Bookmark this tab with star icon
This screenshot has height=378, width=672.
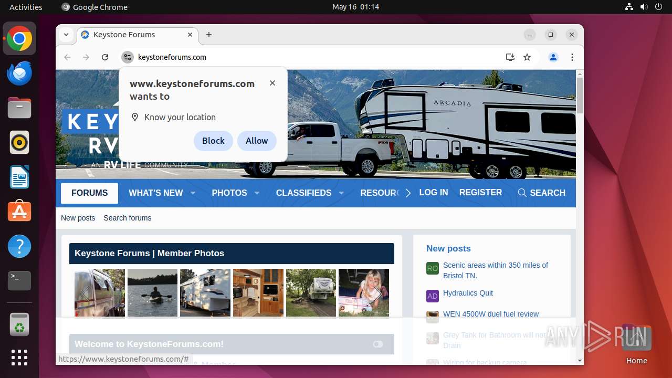(527, 57)
